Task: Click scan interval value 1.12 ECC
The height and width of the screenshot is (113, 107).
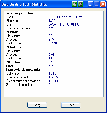Action: [x=55, y=81]
